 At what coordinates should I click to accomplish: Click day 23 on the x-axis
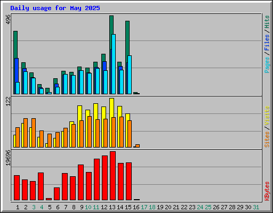[192, 207]
